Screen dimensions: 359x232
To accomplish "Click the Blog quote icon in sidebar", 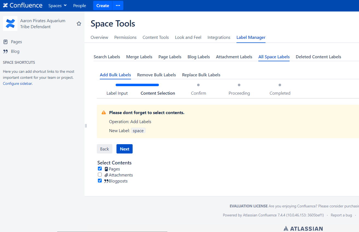I will point(5,51).
